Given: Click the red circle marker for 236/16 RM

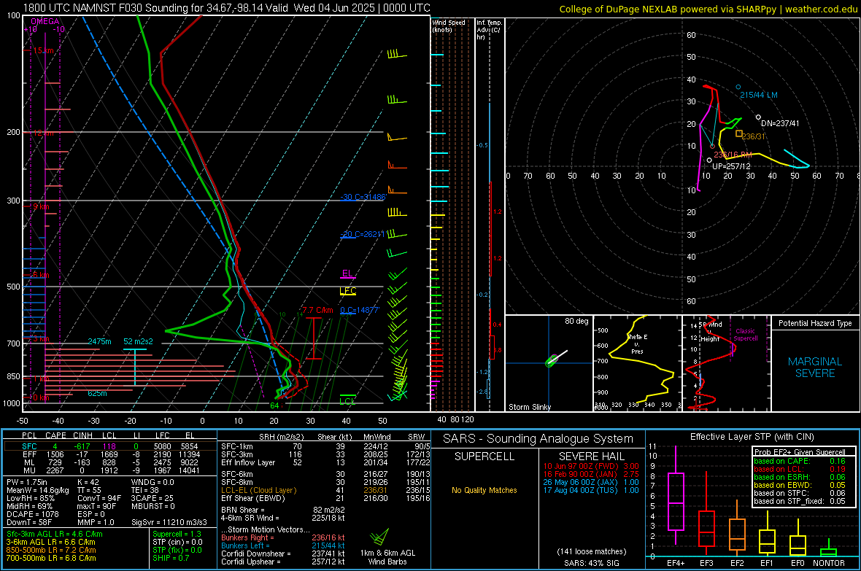Looking at the screenshot, I should [x=712, y=146].
